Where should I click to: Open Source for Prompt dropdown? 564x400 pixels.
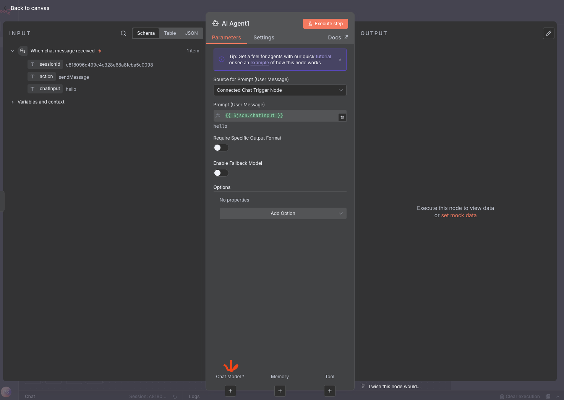pos(280,90)
